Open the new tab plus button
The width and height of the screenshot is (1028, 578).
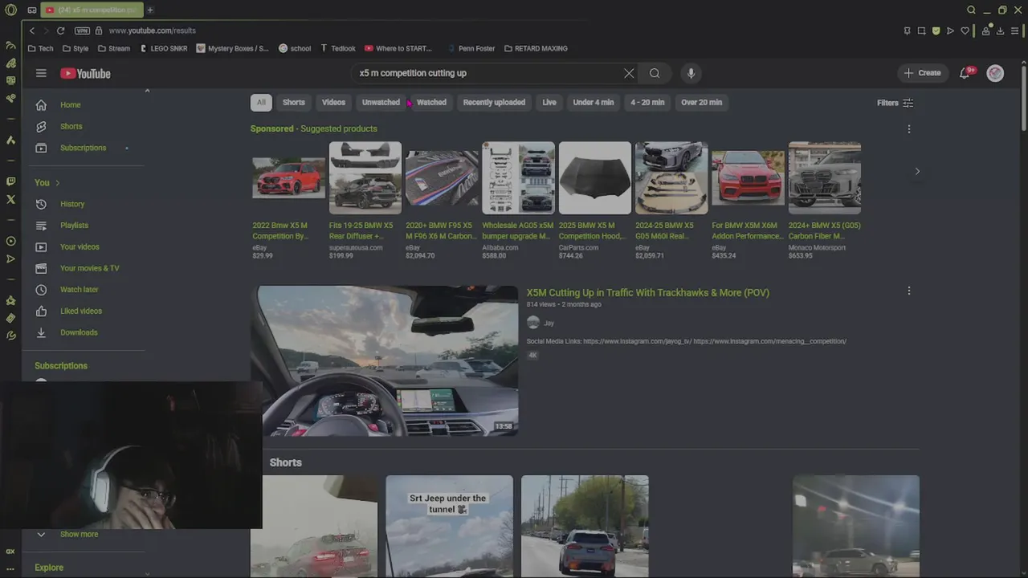149,10
